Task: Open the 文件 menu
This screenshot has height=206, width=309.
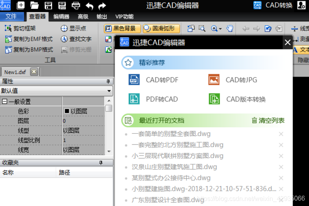Action: click(12, 16)
